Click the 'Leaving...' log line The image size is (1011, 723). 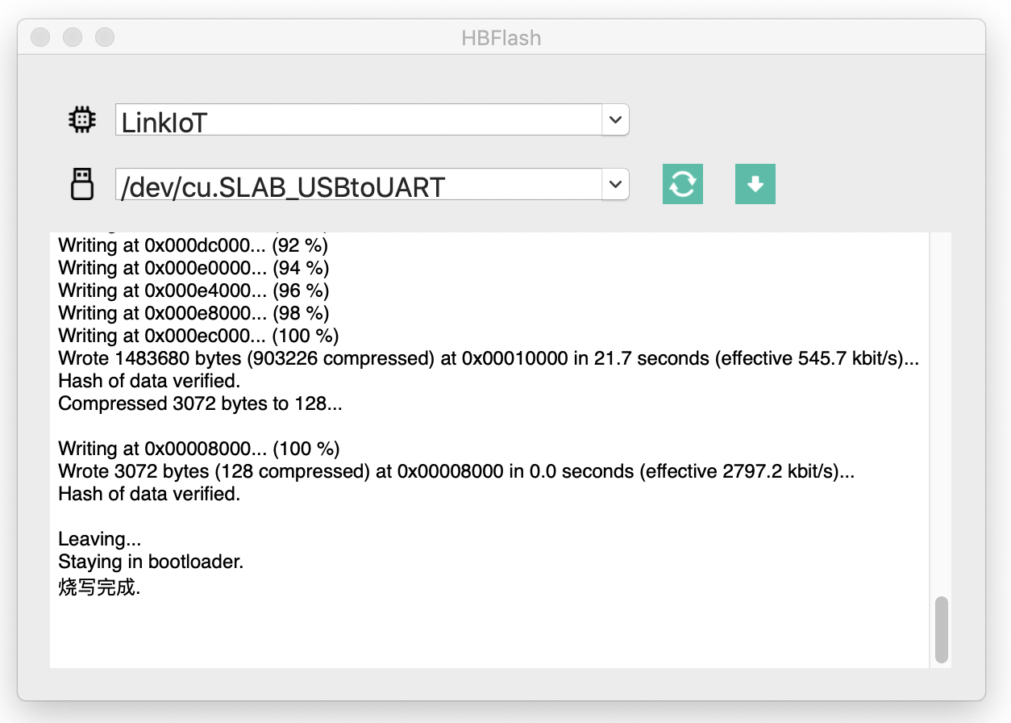[100, 539]
